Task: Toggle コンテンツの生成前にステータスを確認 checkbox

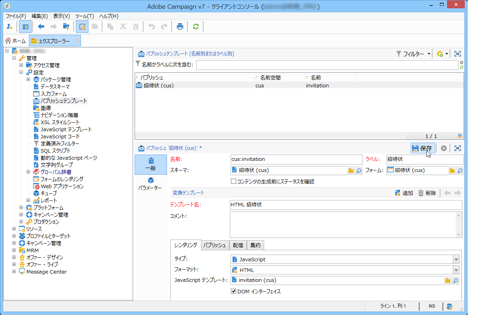Action: point(234,181)
